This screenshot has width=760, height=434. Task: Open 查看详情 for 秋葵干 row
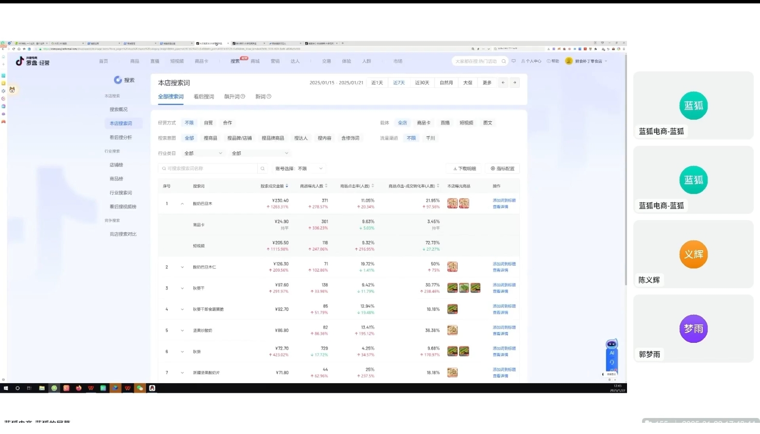[x=500, y=291]
